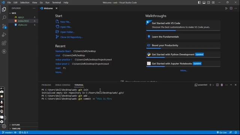Click the Run play icon in editor toolbar
240x135 pixels.
coord(226,8)
